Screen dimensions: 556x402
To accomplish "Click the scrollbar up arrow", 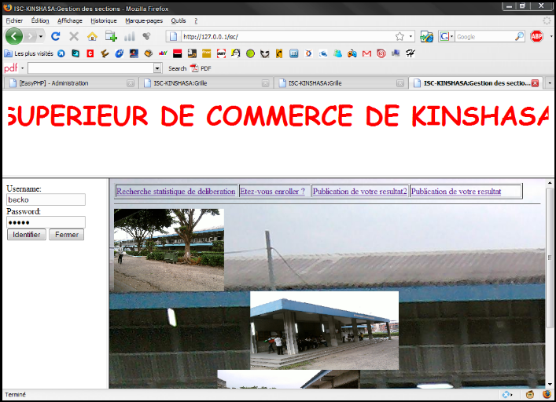I will tap(550, 183).
